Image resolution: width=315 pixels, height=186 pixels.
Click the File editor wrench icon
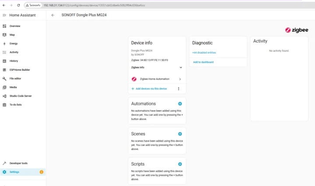coord(4,78)
